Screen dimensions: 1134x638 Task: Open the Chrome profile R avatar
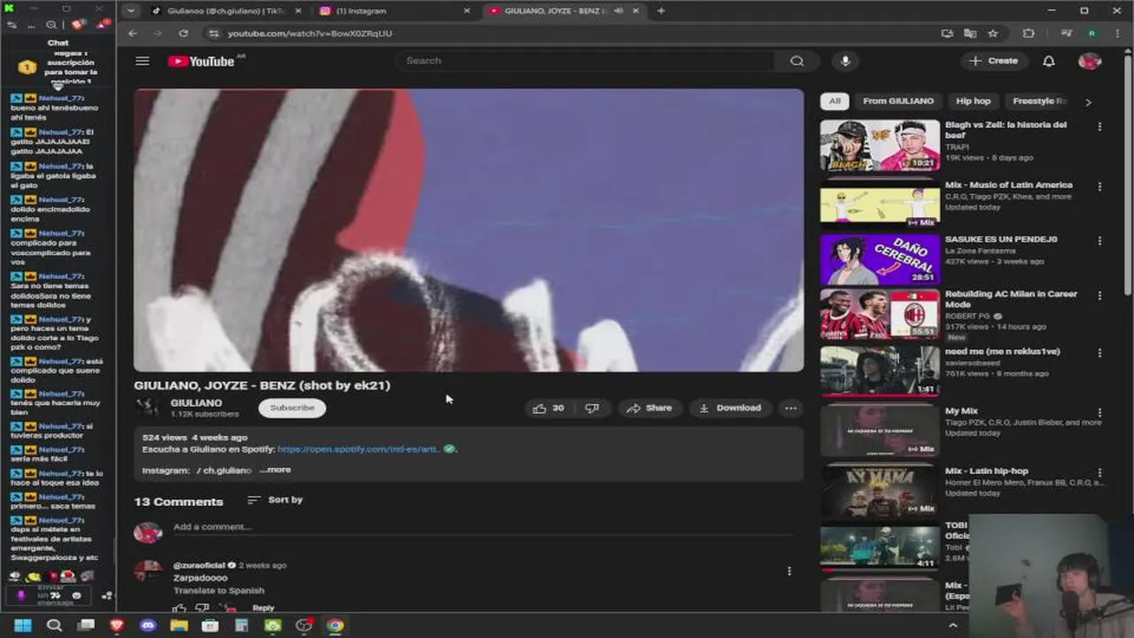[1092, 34]
